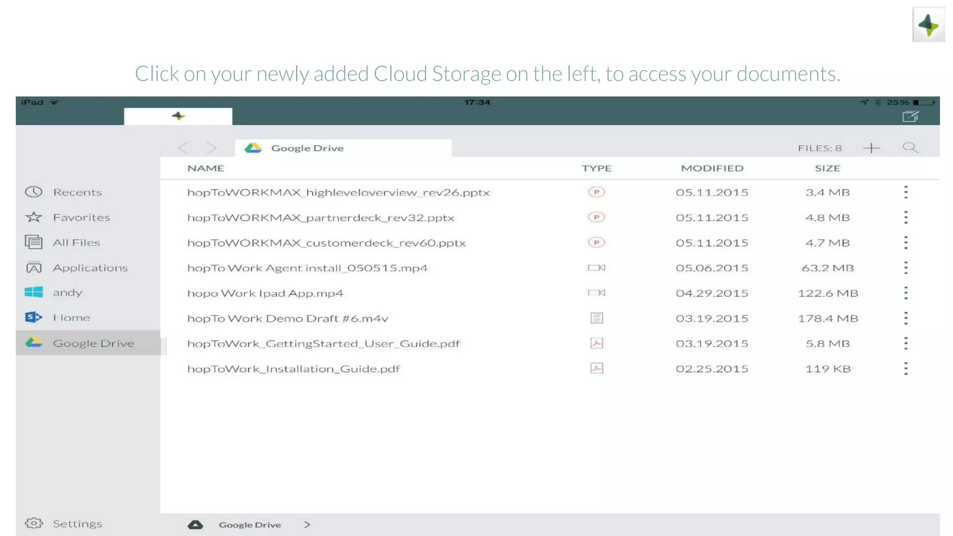
Task: Click PDF icon for GettingStarted_User_Guide
Action: 597,343
